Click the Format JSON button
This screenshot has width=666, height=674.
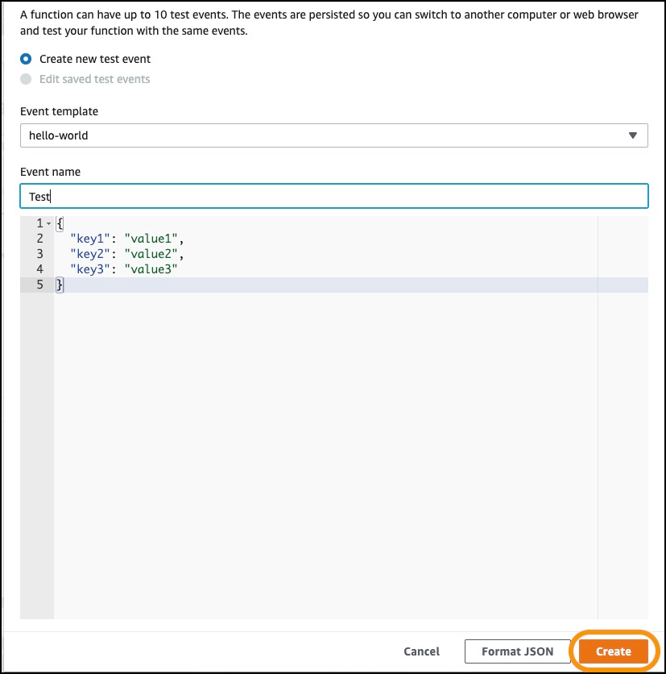517,651
